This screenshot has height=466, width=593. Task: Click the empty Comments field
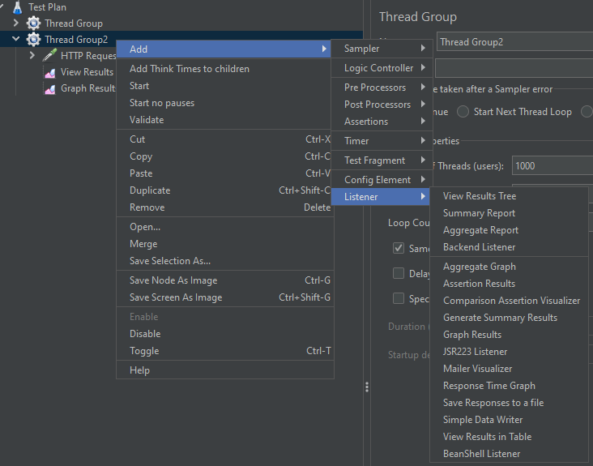pos(514,68)
